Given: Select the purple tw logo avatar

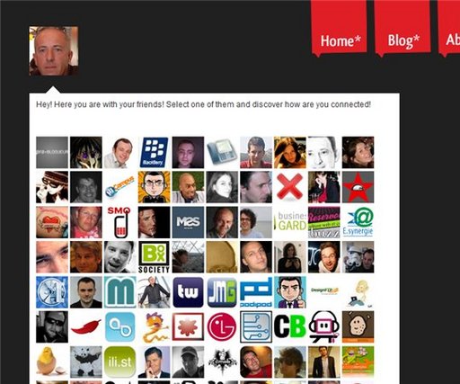Looking at the screenshot, I should (x=188, y=292).
